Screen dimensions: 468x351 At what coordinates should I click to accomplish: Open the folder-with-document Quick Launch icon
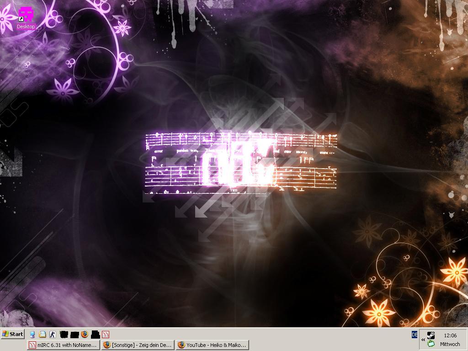(x=43, y=334)
